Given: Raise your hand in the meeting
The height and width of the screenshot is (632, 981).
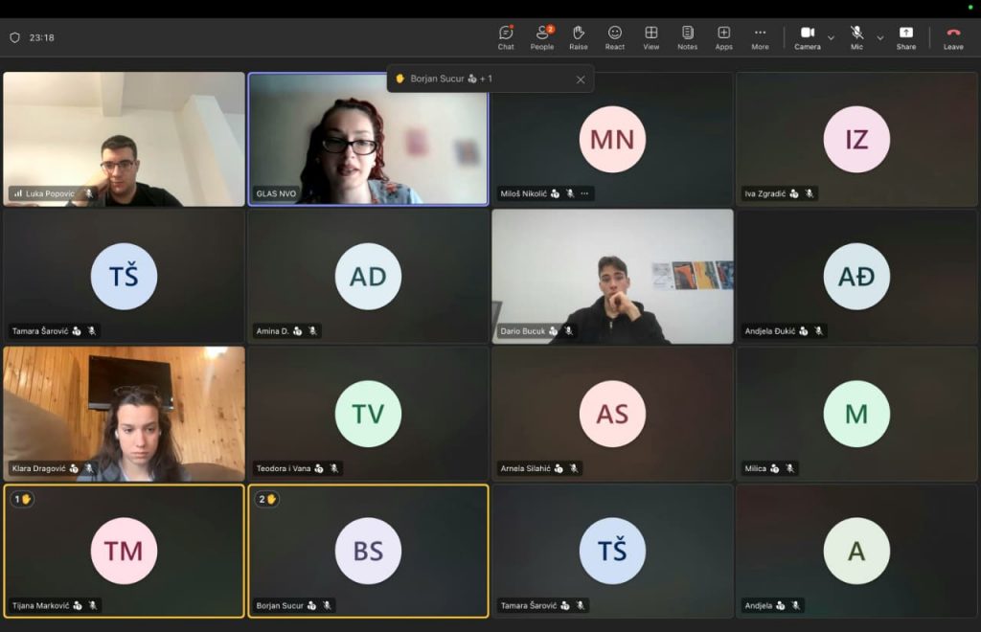Looking at the screenshot, I should 579,36.
